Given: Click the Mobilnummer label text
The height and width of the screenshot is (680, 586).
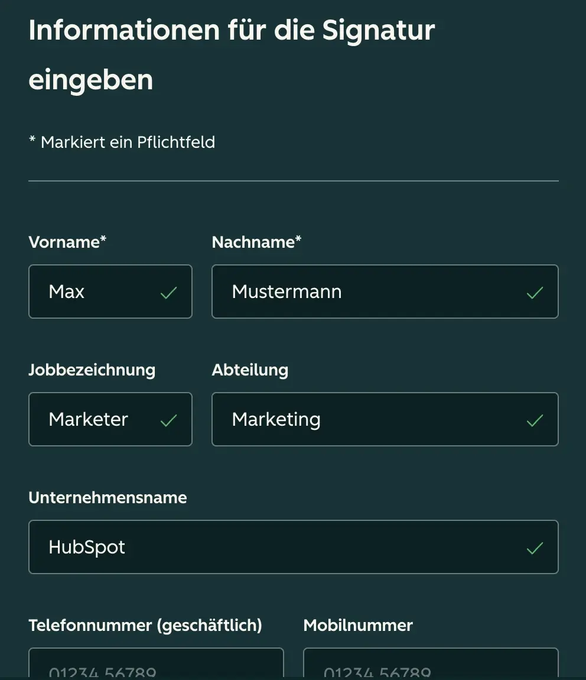Looking at the screenshot, I should 358,625.
